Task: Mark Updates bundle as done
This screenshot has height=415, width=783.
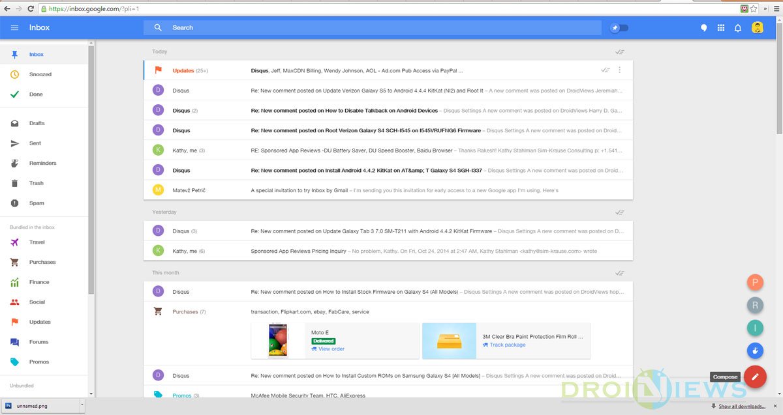Action: (x=606, y=70)
